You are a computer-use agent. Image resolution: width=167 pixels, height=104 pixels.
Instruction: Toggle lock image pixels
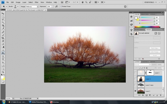(x=142, y=68)
